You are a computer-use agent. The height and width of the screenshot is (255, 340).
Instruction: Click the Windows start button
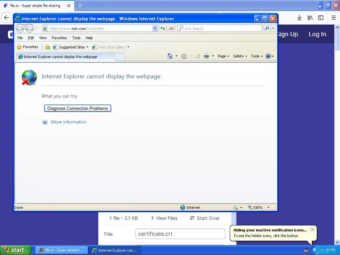pyautogui.click(x=16, y=250)
